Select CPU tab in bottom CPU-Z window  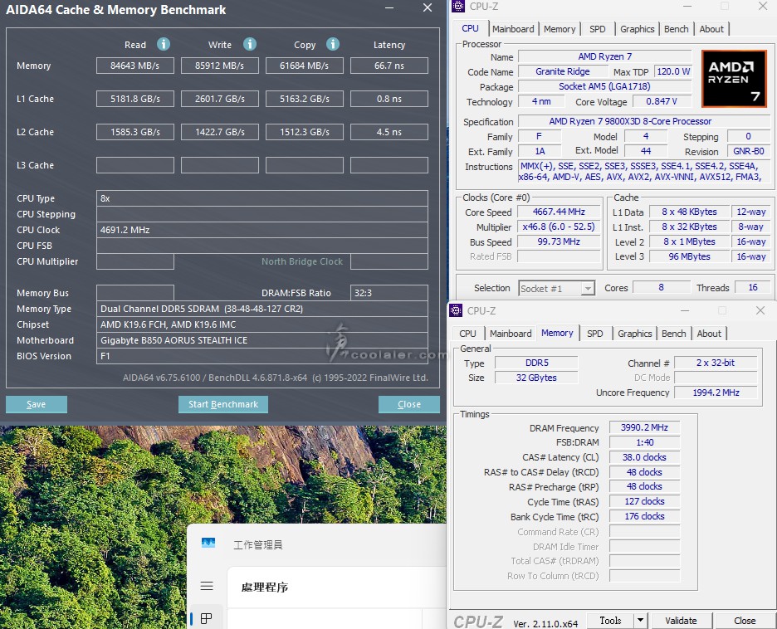[x=467, y=334]
